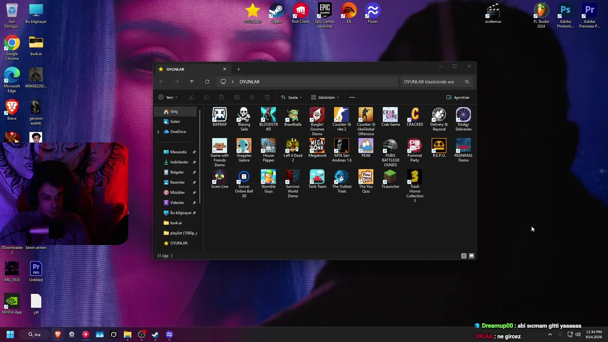
Task: Click the Scam Line icon
Action: [219, 179]
